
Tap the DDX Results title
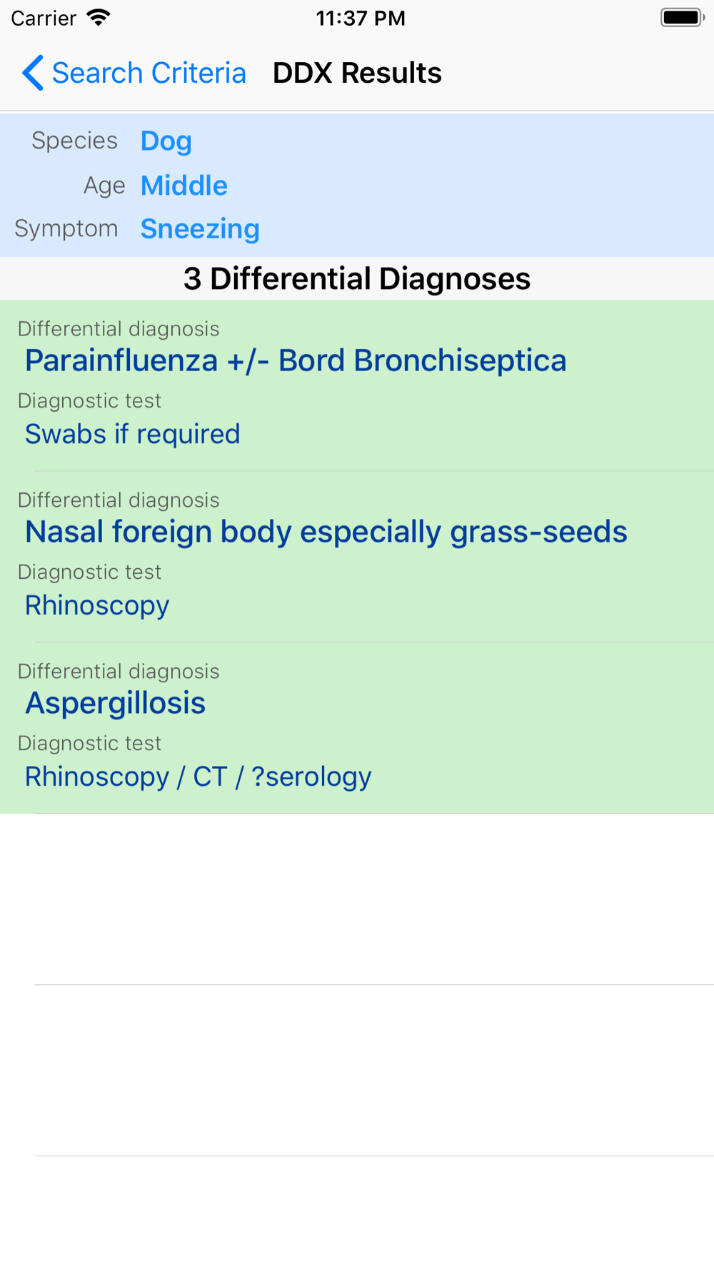coord(357,73)
